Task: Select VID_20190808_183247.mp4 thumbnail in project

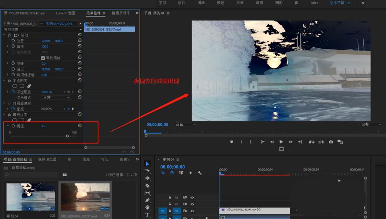Action: click(x=85, y=197)
